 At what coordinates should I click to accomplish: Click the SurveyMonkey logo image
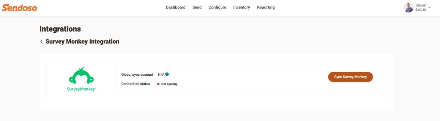[82, 79]
